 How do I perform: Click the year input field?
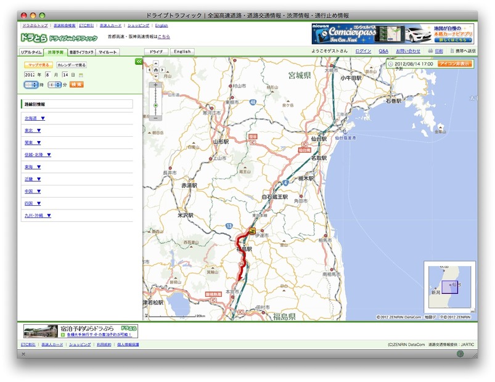coord(30,75)
